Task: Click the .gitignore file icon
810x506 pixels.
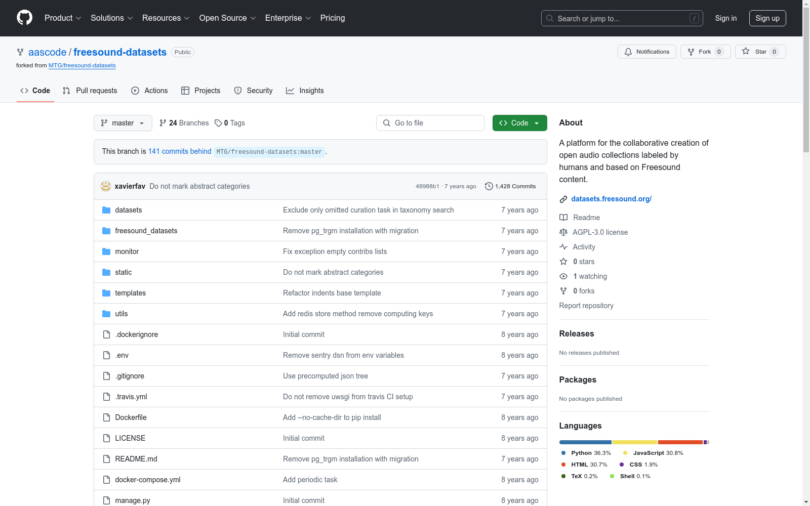Action: click(x=106, y=376)
